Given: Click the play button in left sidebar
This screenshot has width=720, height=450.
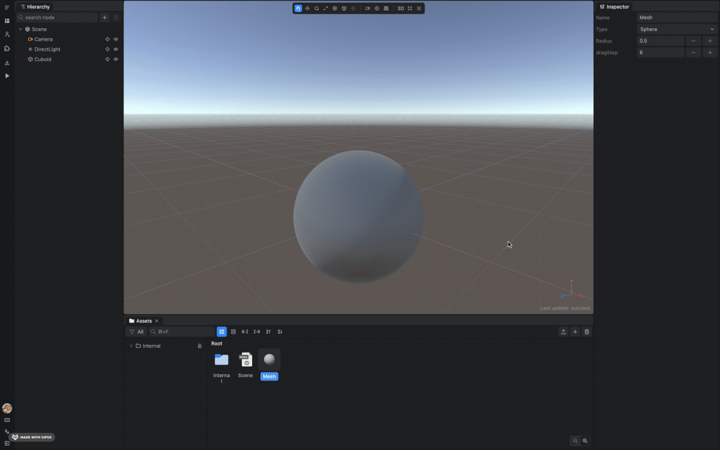Looking at the screenshot, I should (7, 76).
